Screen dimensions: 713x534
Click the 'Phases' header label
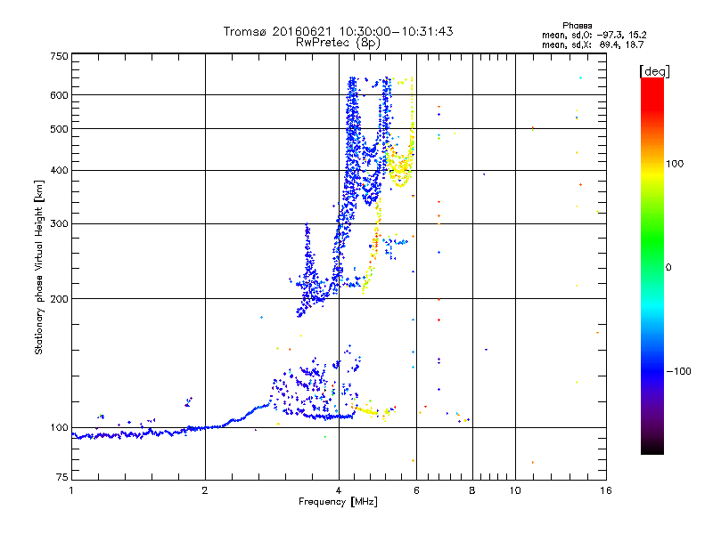coord(577,26)
